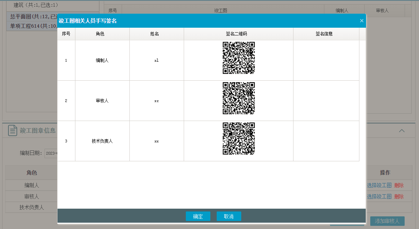Close the 竣工图相关人员手写签名 dialog

pos(361,21)
